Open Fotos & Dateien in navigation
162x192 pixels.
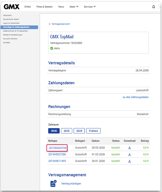coord(45,7)
